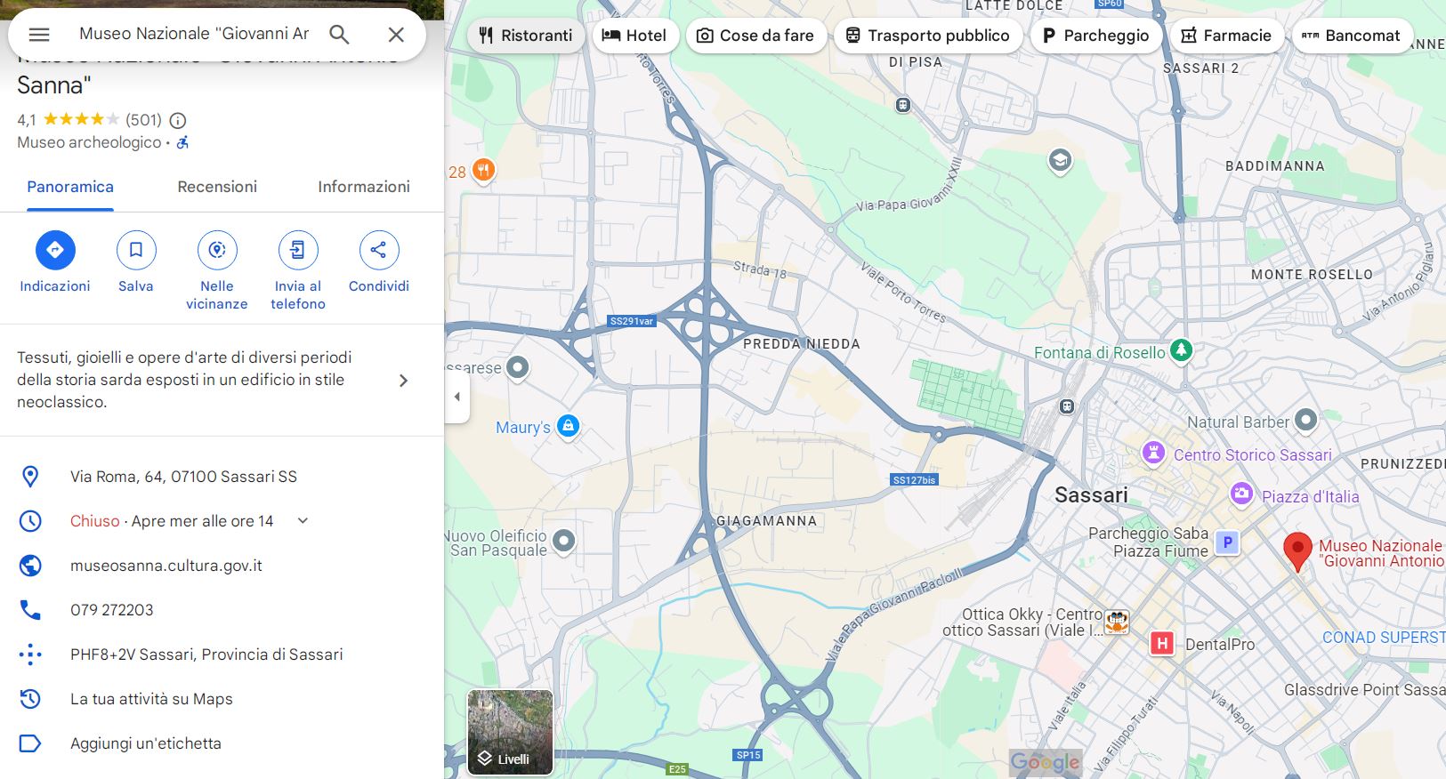Click Piazza d'Italia camera marker

tap(1241, 494)
